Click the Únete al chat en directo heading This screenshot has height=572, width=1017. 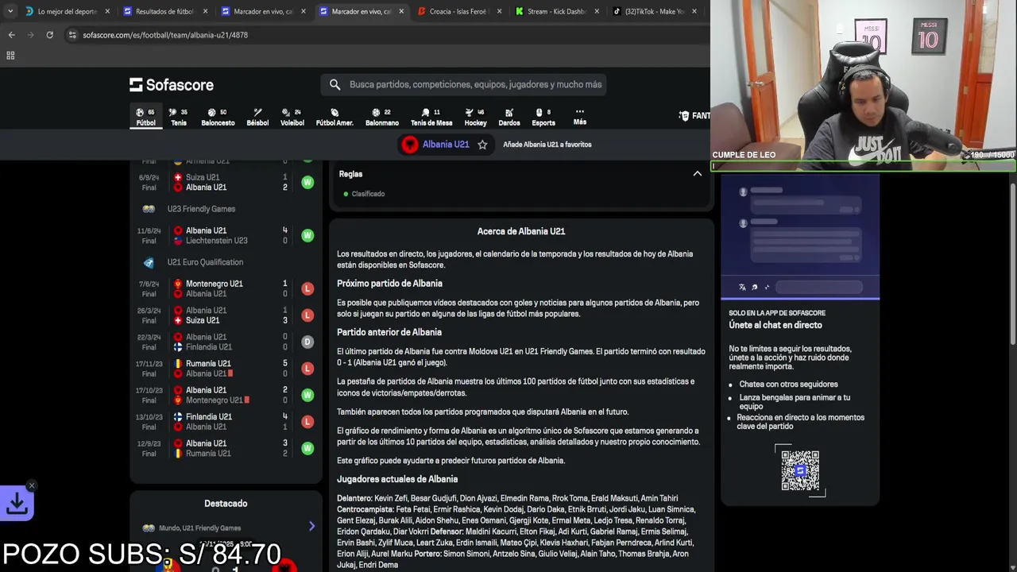(x=775, y=325)
